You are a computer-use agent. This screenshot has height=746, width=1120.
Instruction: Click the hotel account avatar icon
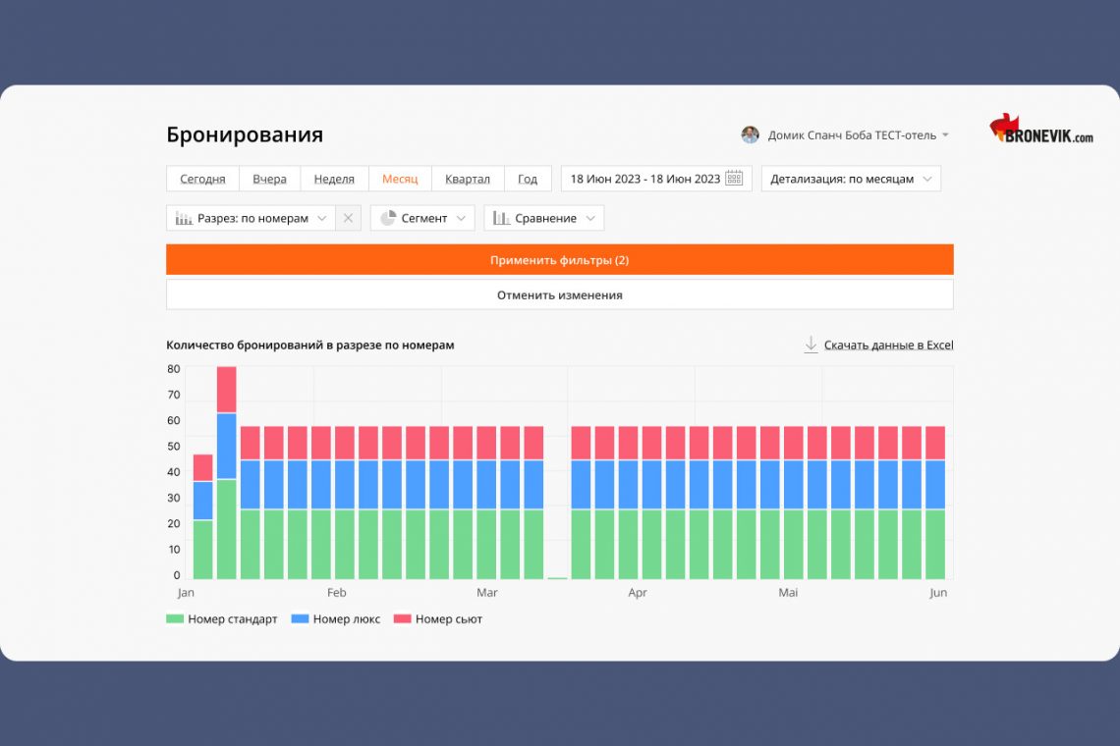tap(750, 135)
